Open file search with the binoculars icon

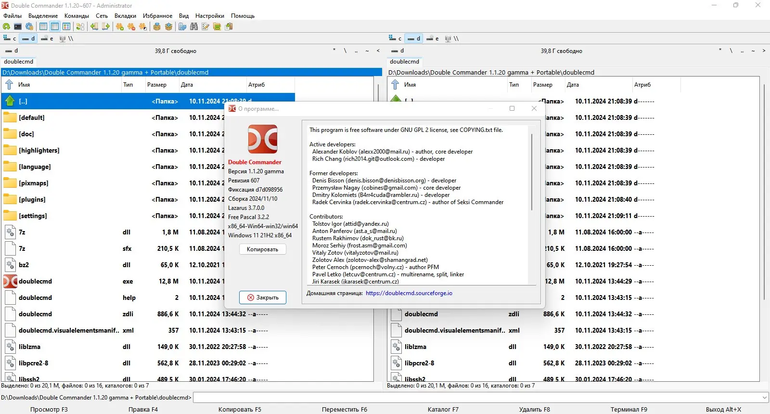click(194, 26)
